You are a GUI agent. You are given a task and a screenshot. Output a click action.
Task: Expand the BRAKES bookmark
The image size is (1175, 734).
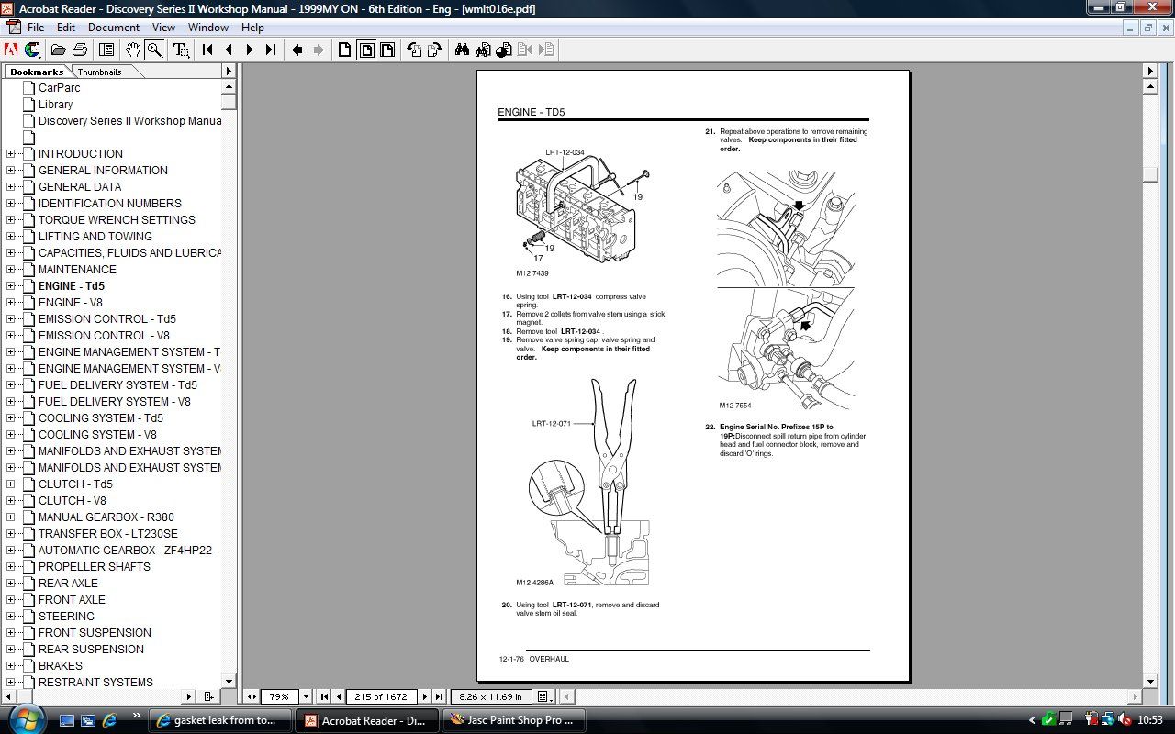click(11, 666)
